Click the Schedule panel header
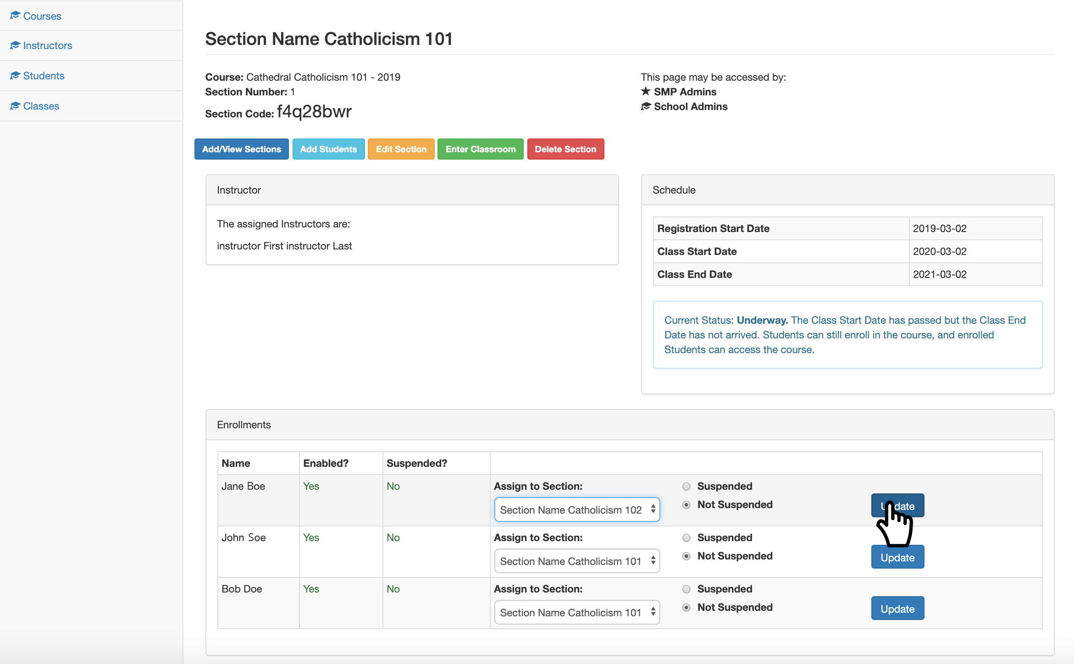The height and width of the screenshot is (664, 1074). click(847, 190)
